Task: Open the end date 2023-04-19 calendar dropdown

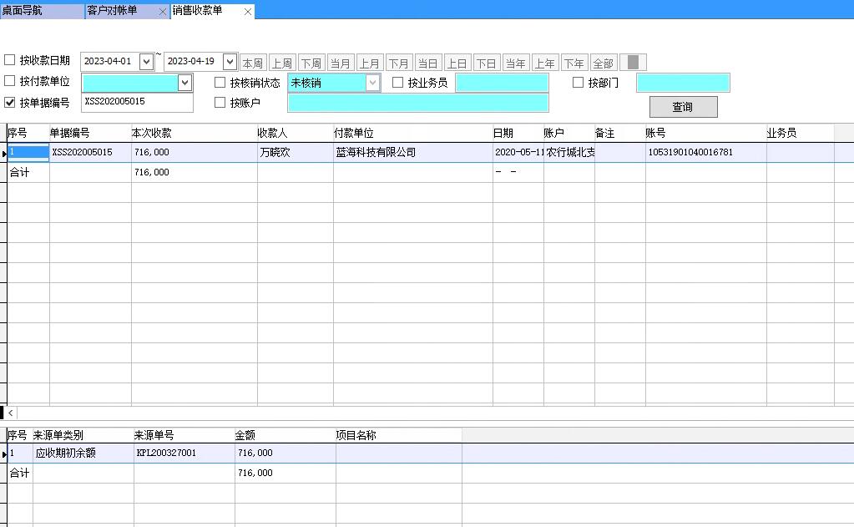Action: 229,61
